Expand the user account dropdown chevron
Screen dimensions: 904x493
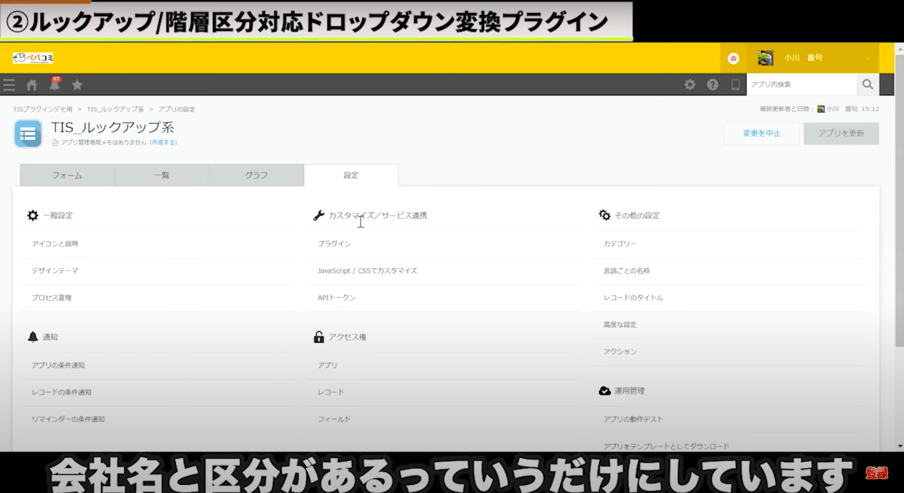(868, 58)
